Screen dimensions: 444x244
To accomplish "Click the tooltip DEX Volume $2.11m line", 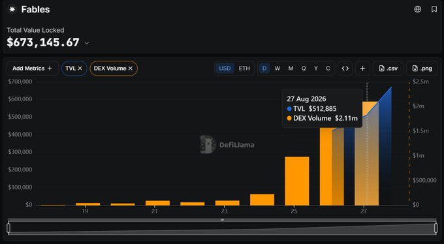I will tap(323, 118).
